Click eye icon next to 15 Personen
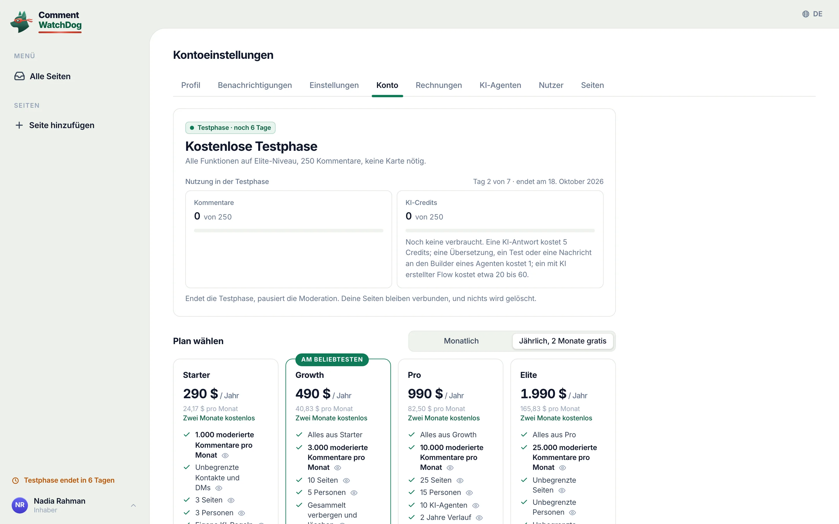Screen dimensions: 839x524 coord(469,493)
